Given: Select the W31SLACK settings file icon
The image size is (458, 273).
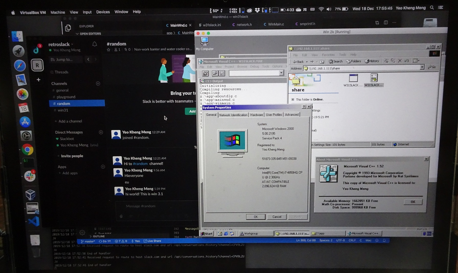Looking at the screenshot, I should click(x=374, y=80).
